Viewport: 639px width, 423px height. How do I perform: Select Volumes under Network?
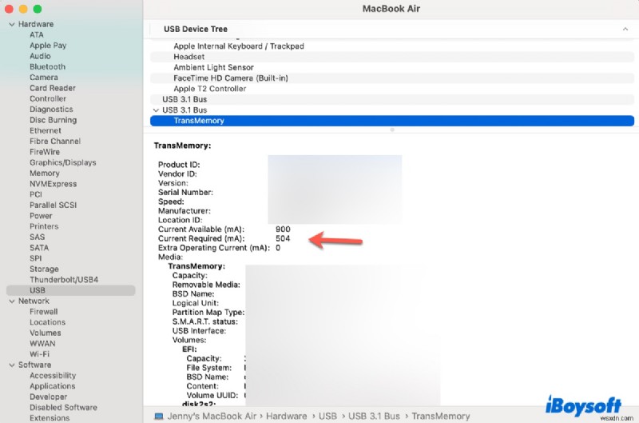pos(46,333)
